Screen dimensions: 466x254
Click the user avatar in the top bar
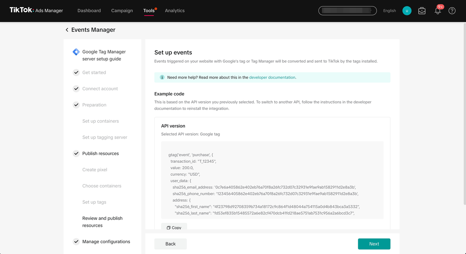[x=407, y=11]
